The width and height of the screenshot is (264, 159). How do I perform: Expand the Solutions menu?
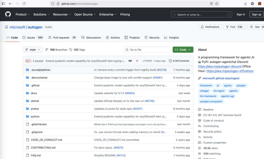click(x=42, y=14)
